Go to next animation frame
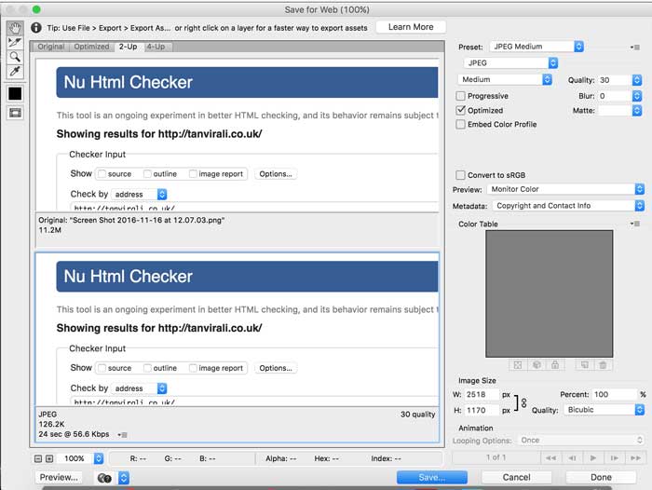 [x=614, y=458]
